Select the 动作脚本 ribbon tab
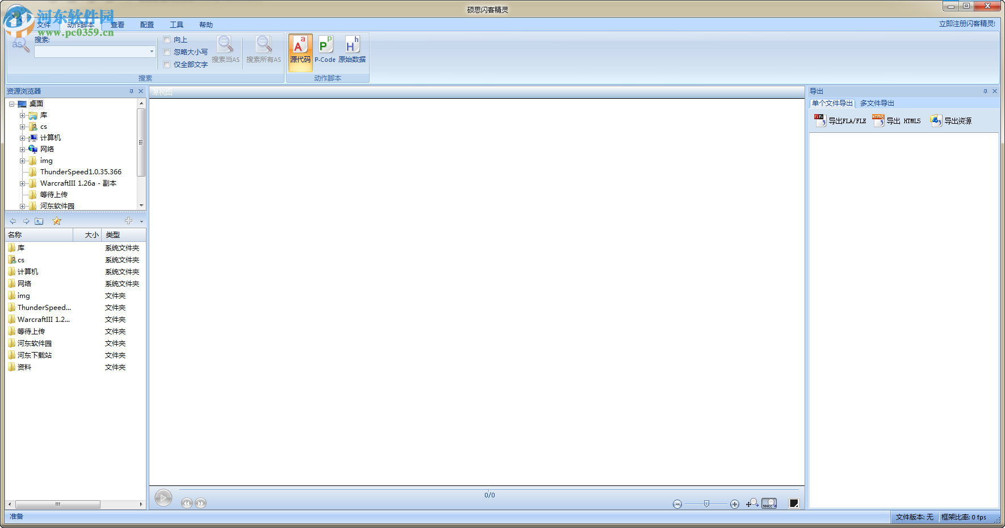The width and height of the screenshot is (1005, 528). 81,25
